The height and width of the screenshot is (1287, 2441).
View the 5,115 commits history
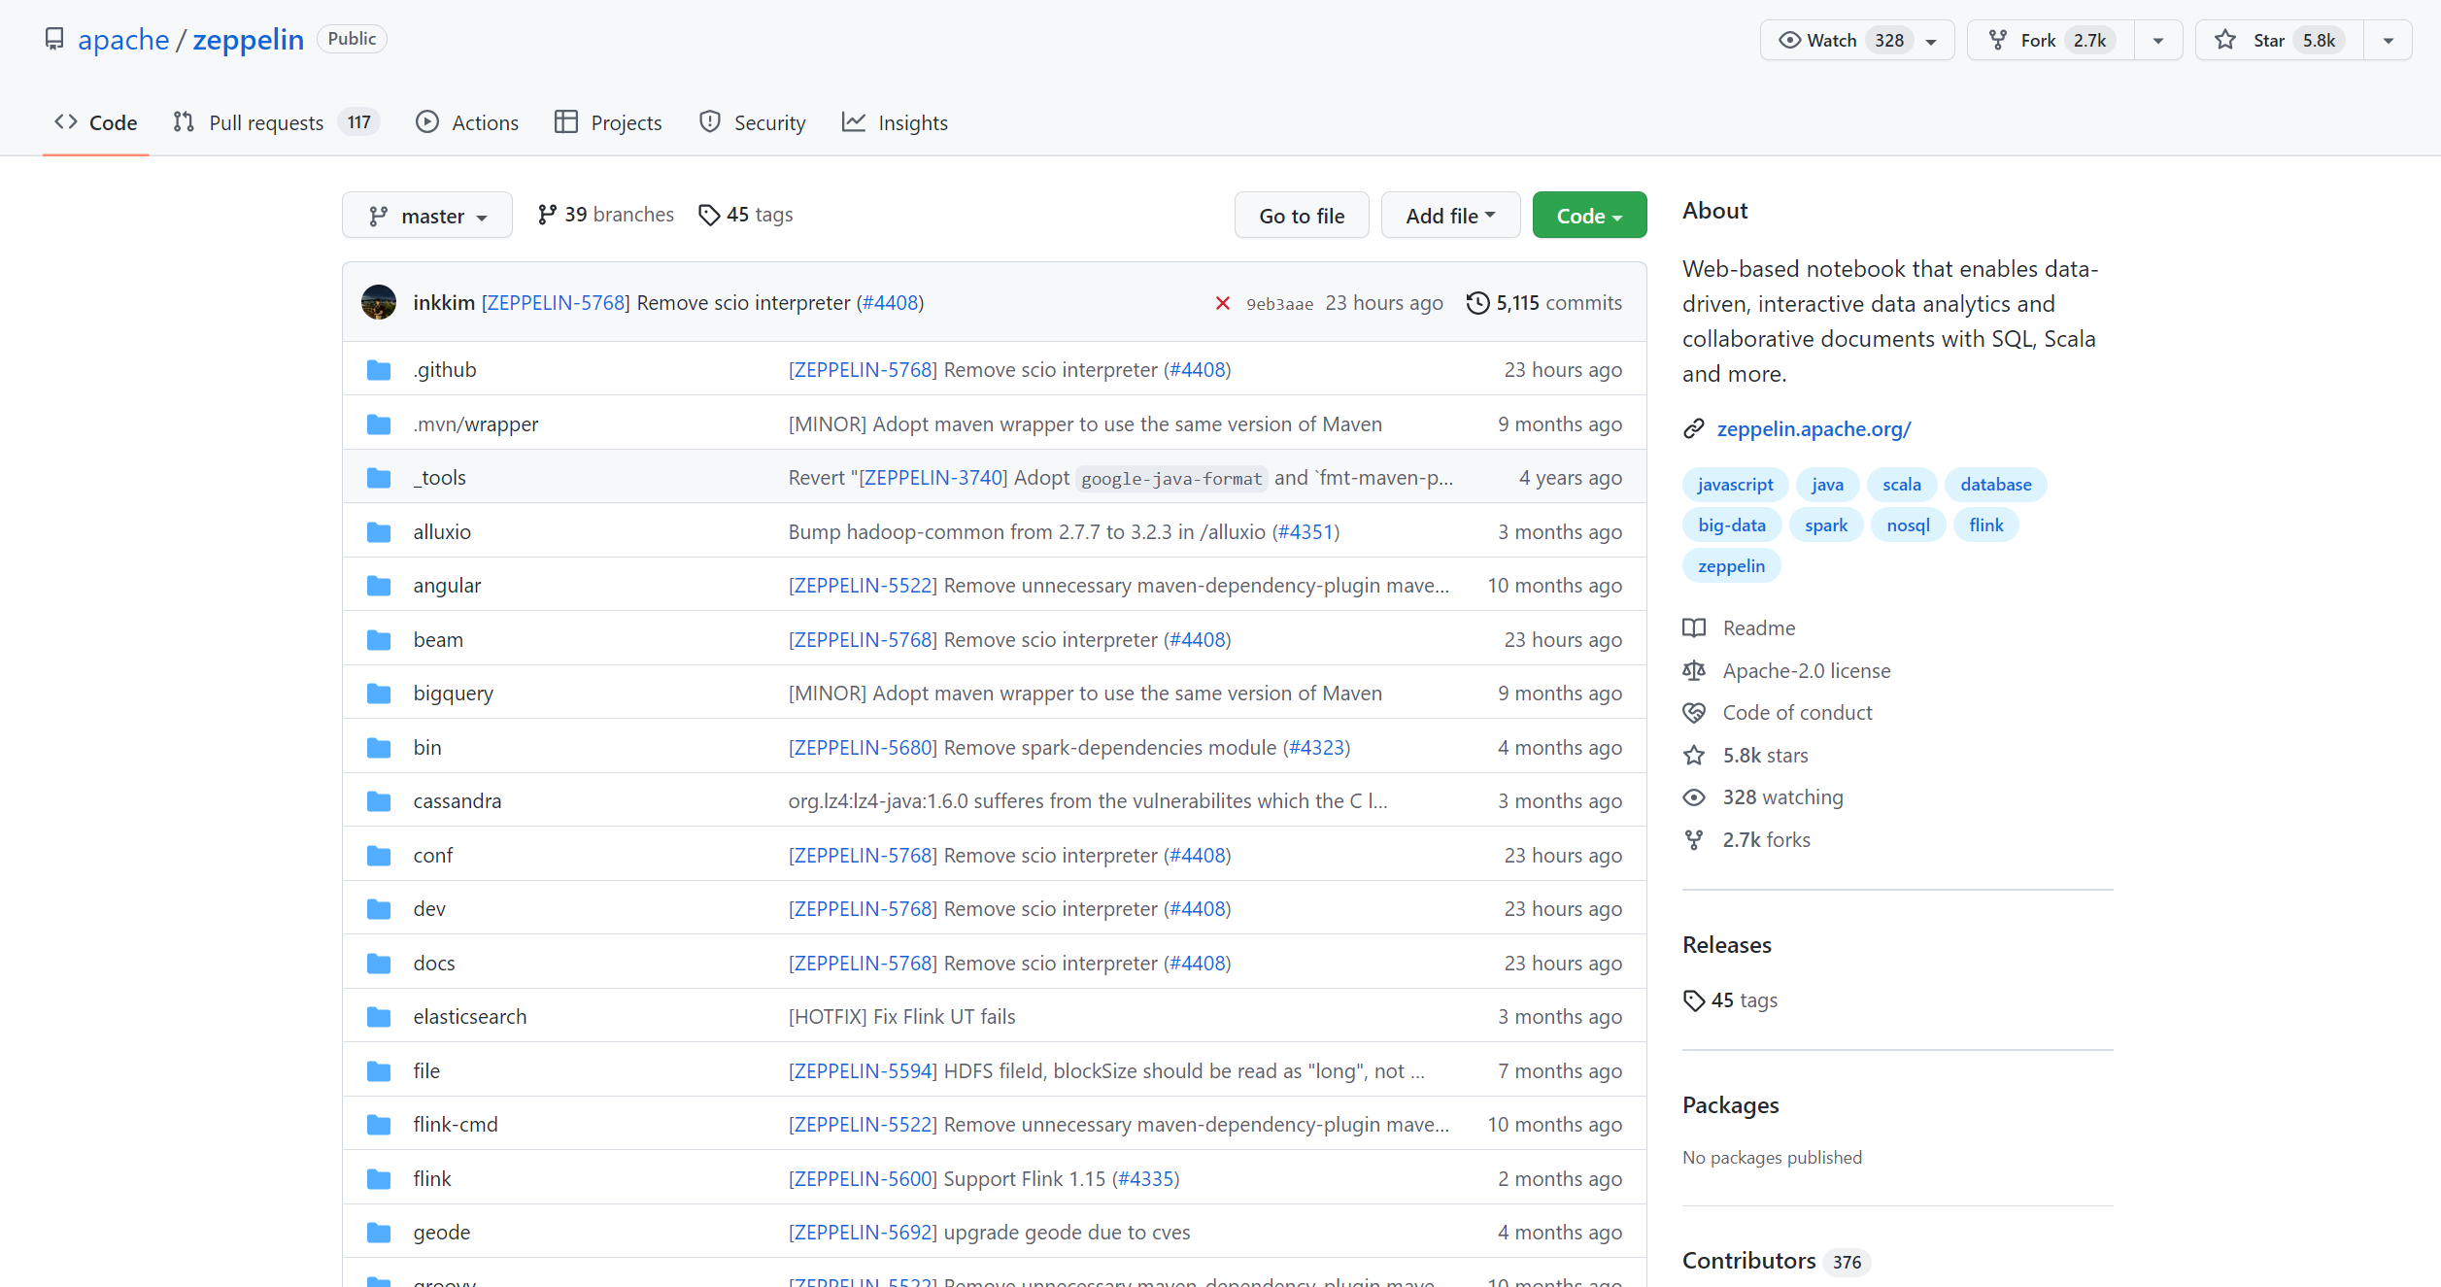click(x=1544, y=303)
